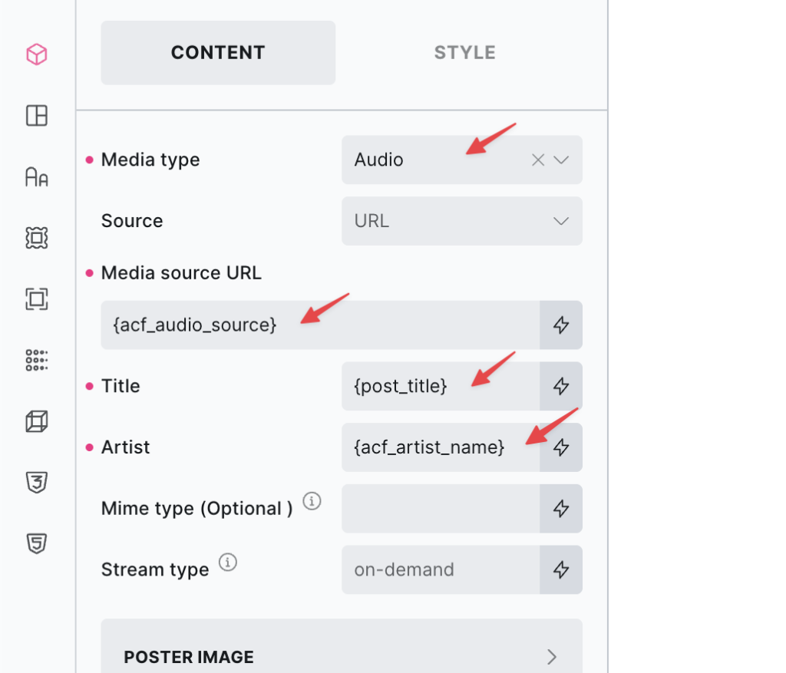Show info tooltip for Mime type
The width and height of the screenshot is (786, 673).
(312, 502)
